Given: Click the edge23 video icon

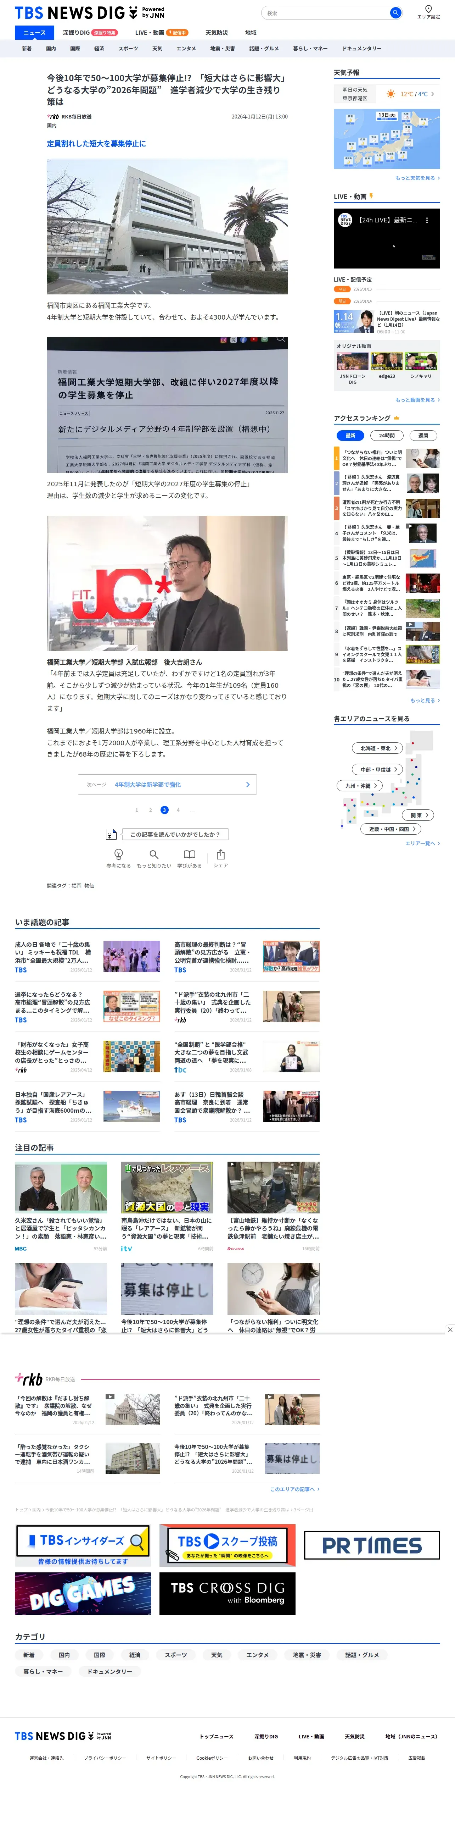Looking at the screenshot, I should click(387, 361).
